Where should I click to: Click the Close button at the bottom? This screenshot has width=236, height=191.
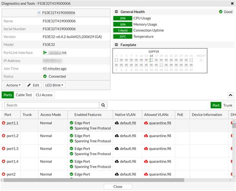[x=118, y=187]
